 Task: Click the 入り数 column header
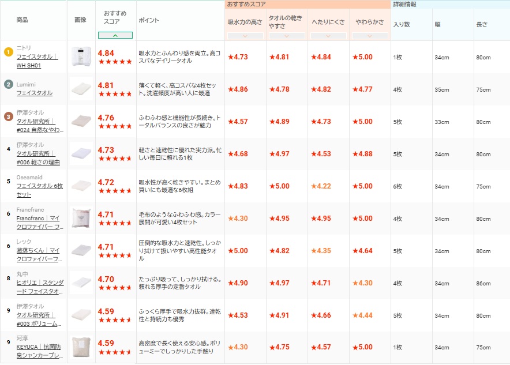[402, 25]
